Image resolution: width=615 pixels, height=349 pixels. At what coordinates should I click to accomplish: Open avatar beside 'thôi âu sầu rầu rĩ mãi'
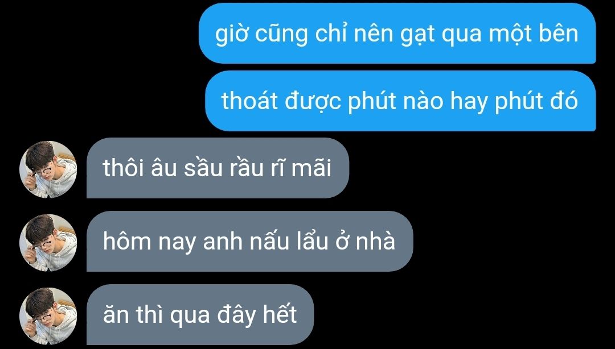pyautogui.click(x=48, y=169)
